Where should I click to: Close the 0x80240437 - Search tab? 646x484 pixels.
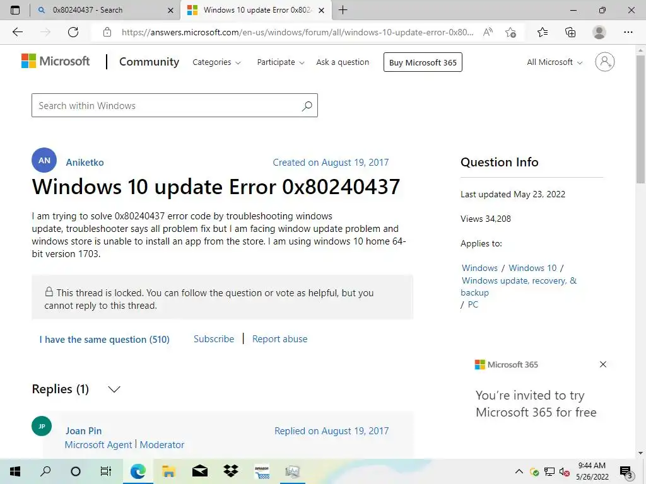[x=170, y=10]
